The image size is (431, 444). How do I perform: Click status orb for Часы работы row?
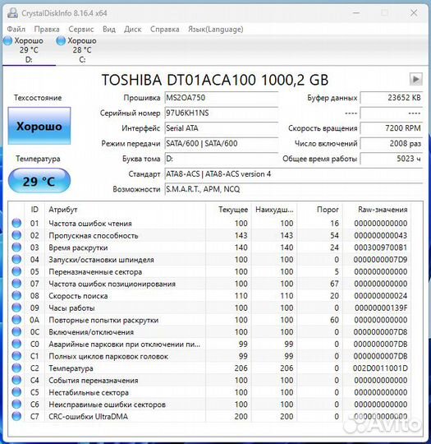(x=16, y=308)
